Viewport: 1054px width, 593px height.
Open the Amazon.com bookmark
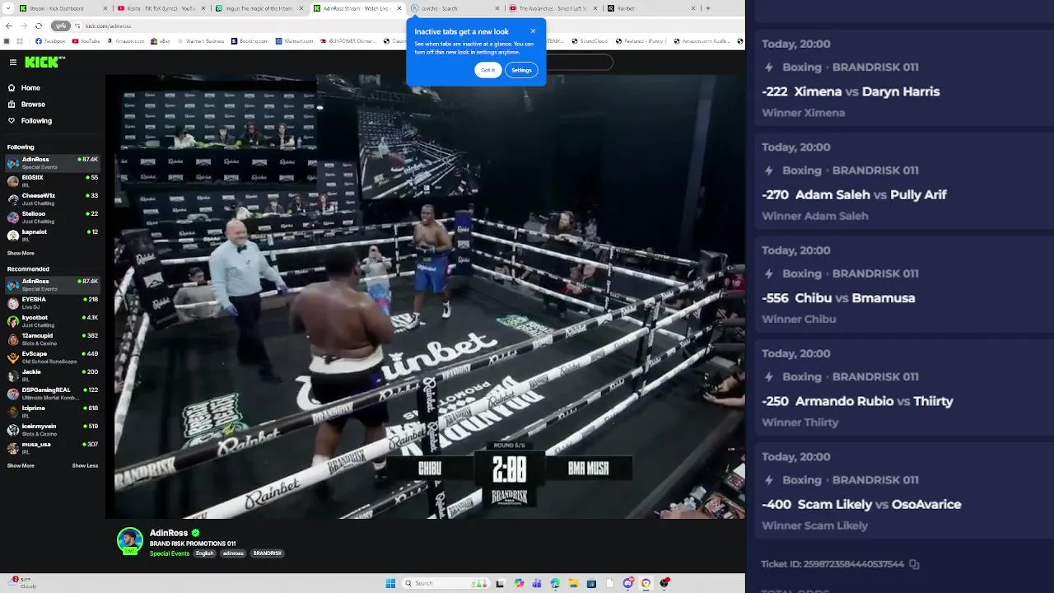point(125,40)
